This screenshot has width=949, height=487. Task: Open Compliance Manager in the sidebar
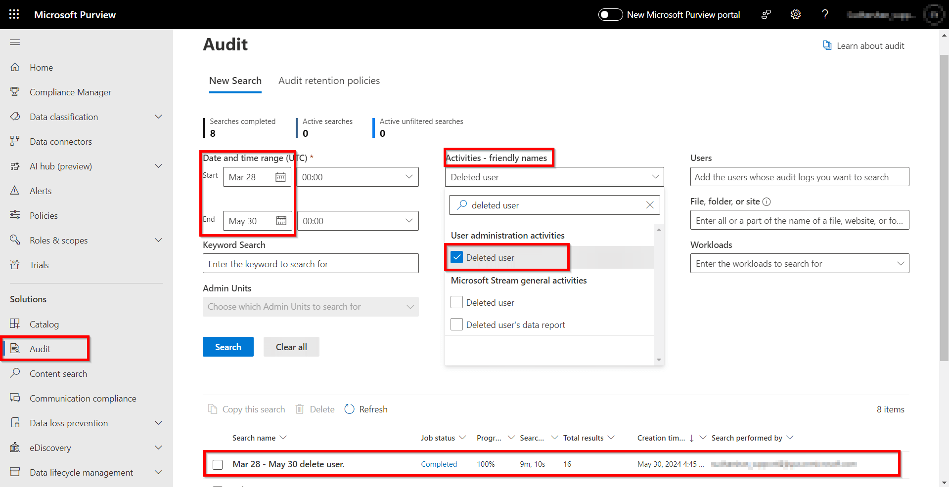point(70,92)
